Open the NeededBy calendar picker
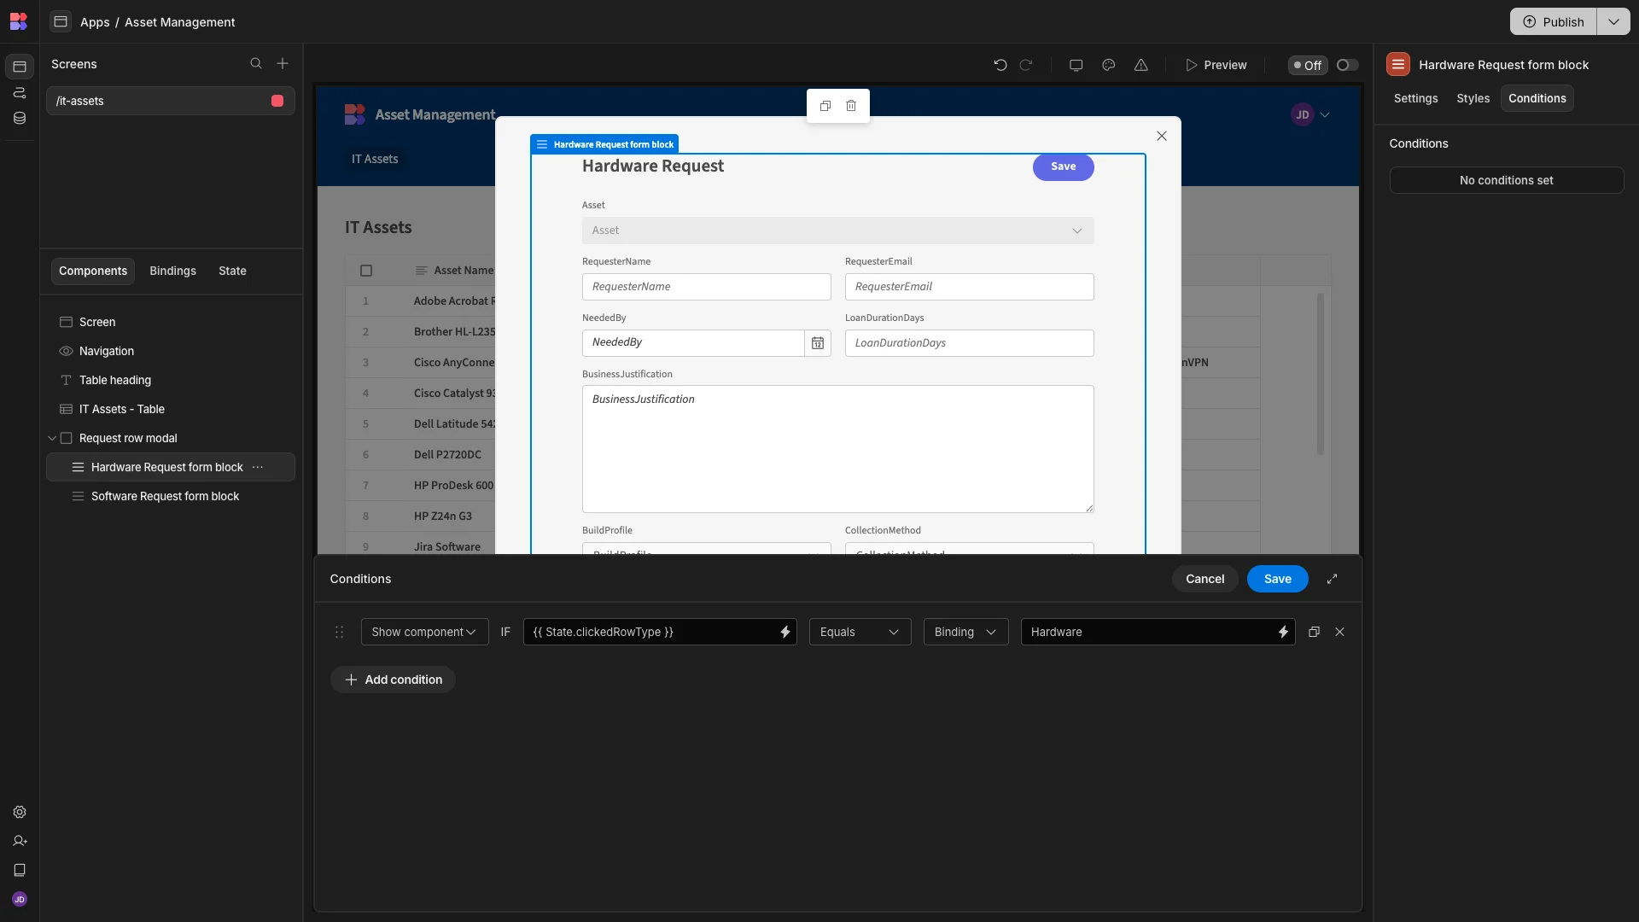The height and width of the screenshot is (922, 1639). [x=818, y=343]
